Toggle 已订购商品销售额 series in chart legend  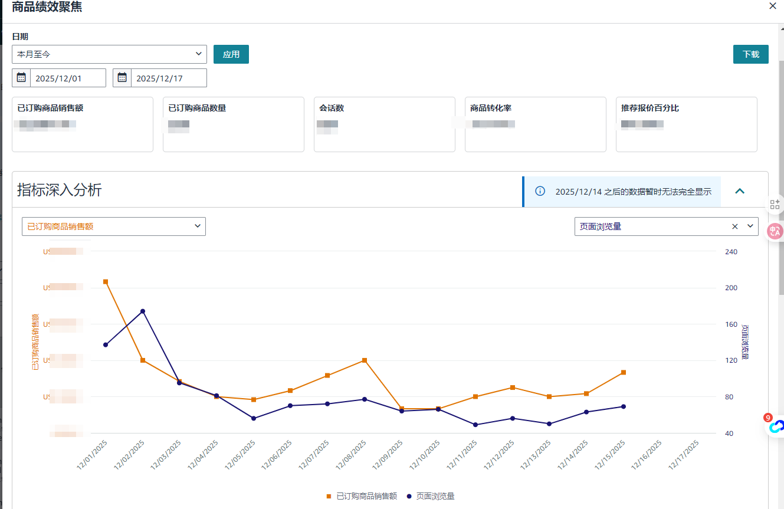click(x=362, y=497)
